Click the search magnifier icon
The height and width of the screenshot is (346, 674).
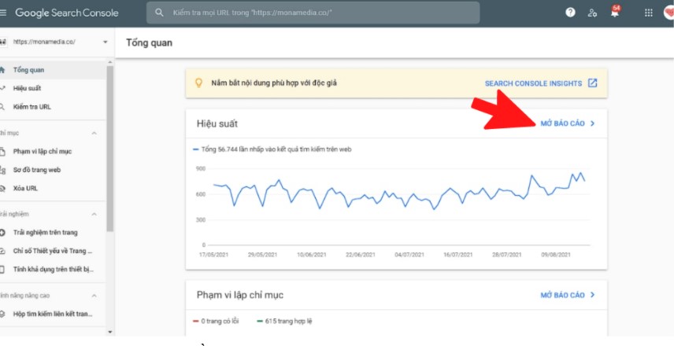159,13
